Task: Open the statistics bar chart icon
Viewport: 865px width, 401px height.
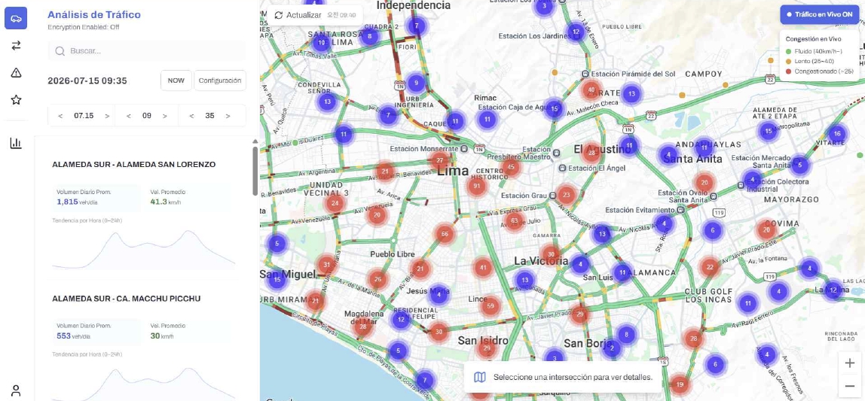Action: coord(16,143)
